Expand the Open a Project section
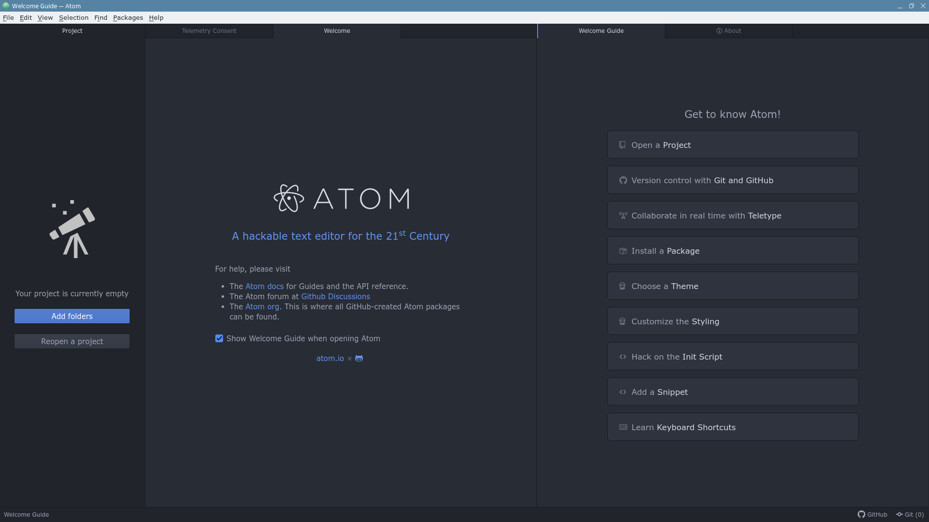This screenshot has width=929, height=522. pos(733,145)
